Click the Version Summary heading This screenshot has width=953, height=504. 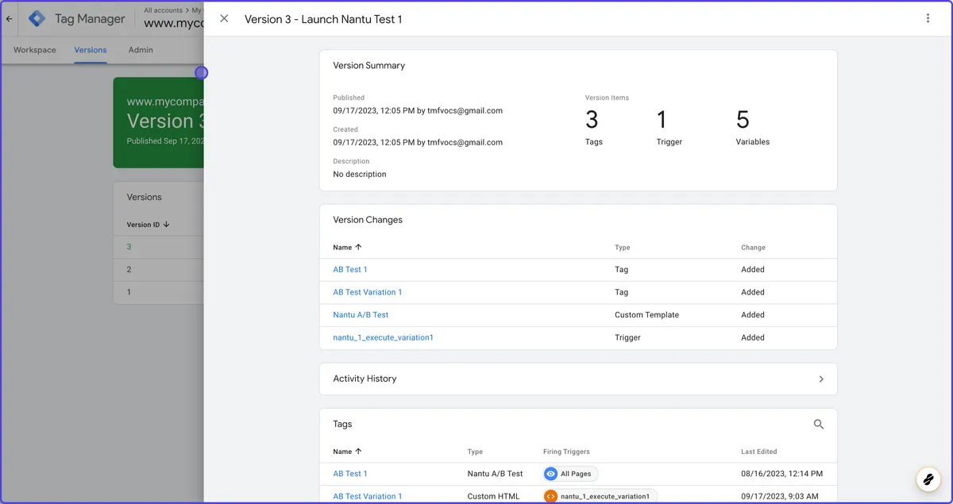368,66
